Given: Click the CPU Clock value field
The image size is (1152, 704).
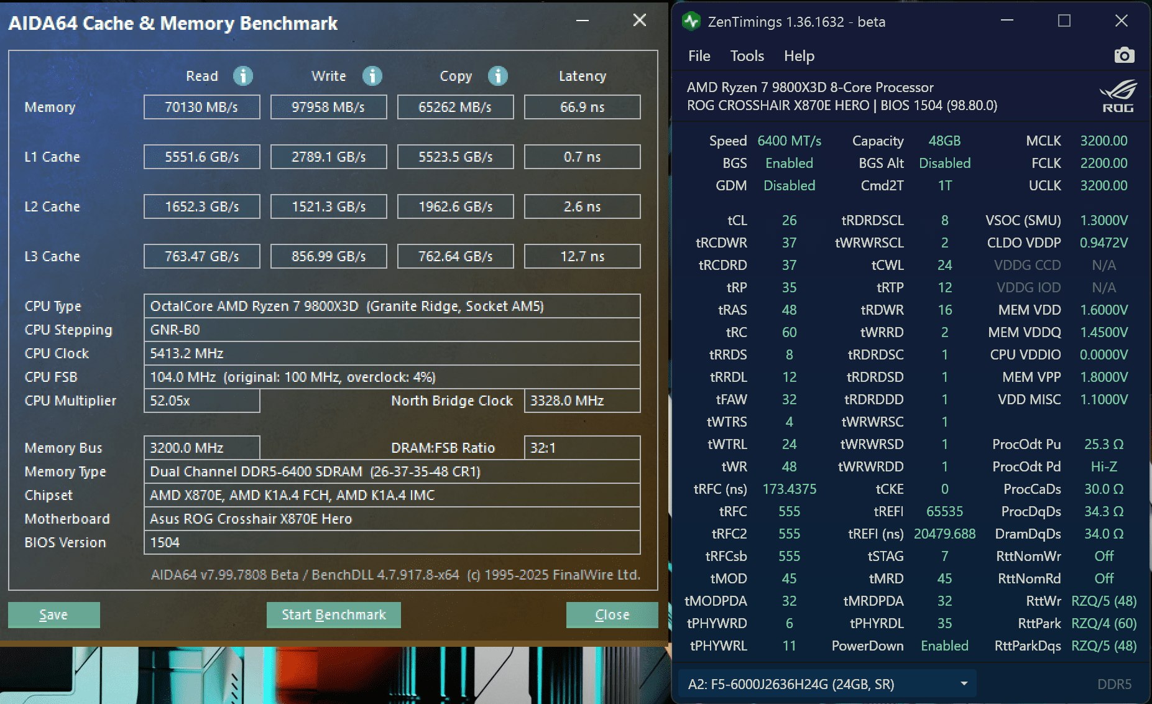Looking at the screenshot, I should [x=392, y=353].
